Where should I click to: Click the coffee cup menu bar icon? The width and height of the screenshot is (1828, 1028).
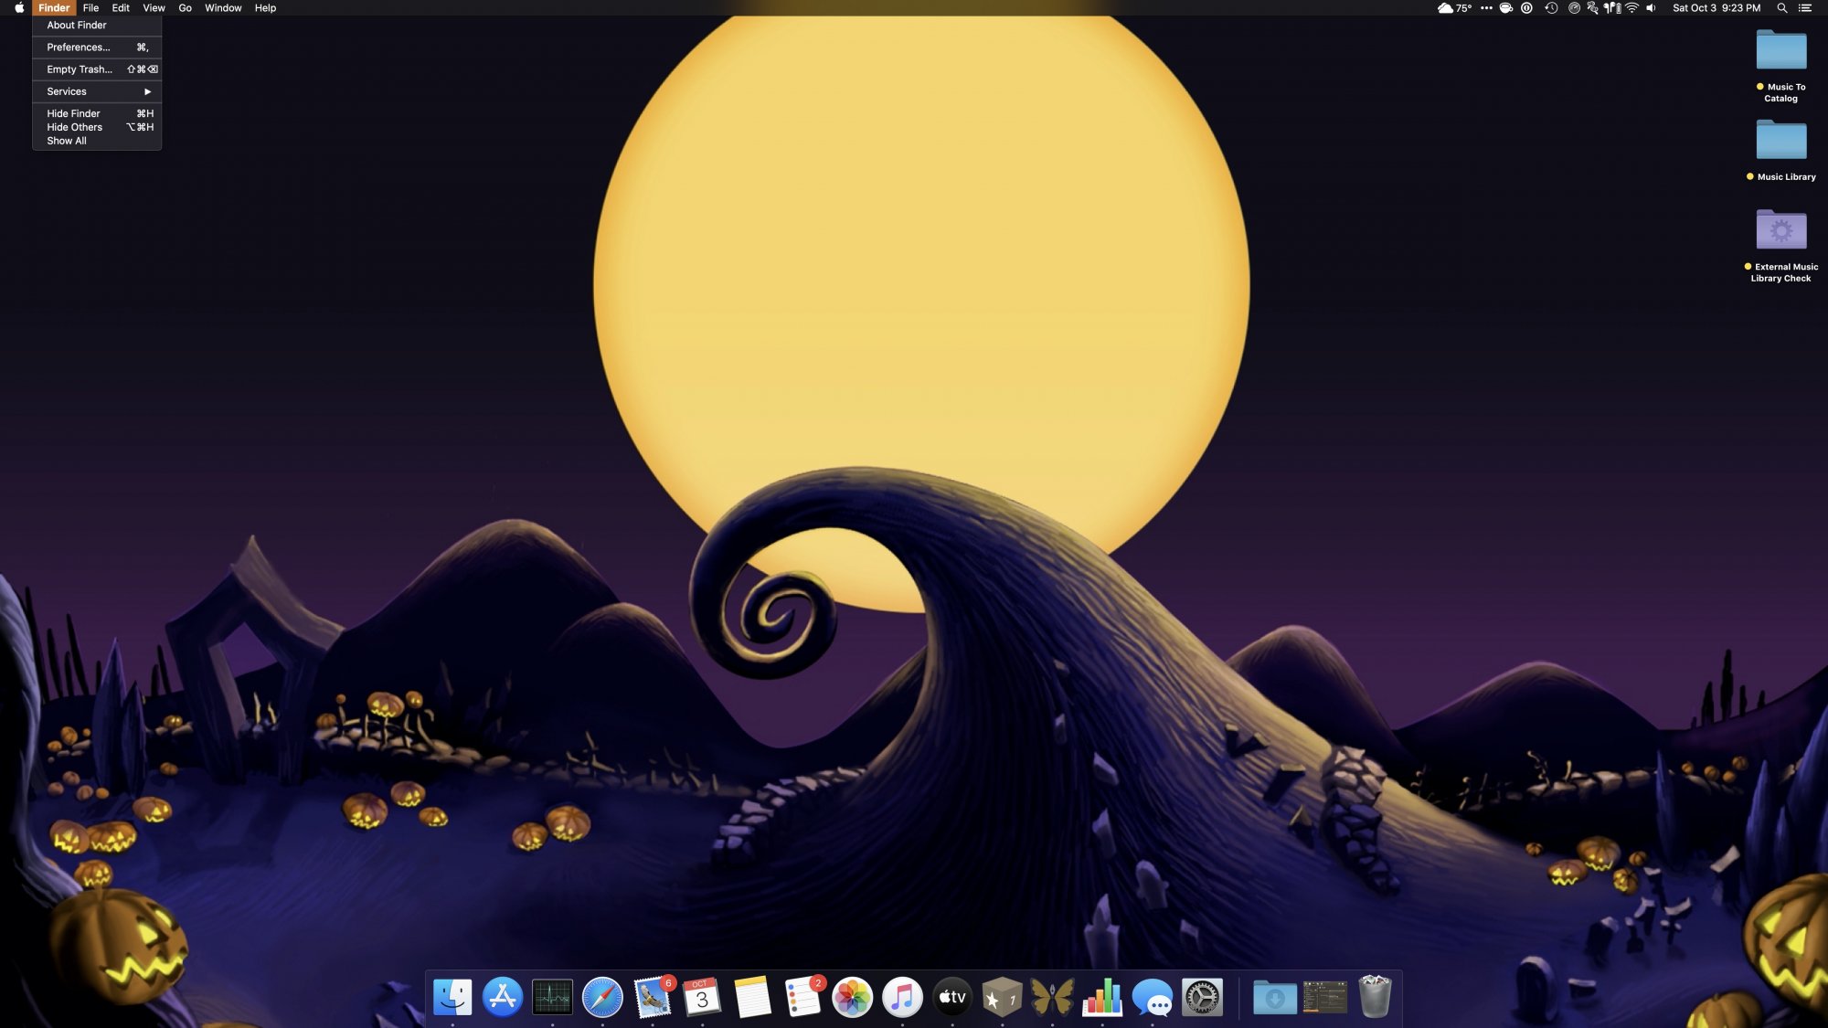click(x=1506, y=8)
